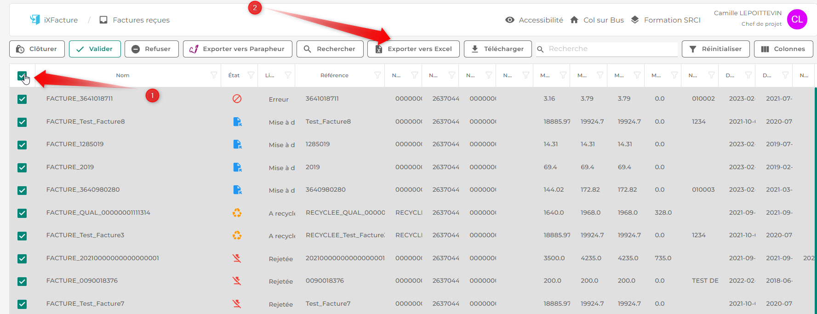Click the blue document icon for FACTURE_Test_Facture8
The image size is (817, 314).
[237, 122]
